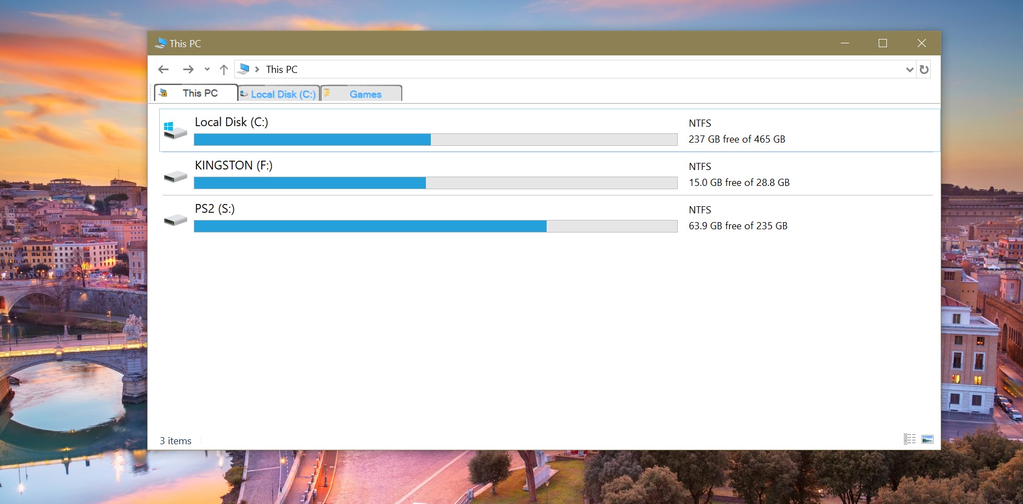The width and height of the screenshot is (1023, 504).
Task: Refresh the This PC view
Action: pos(924,70)
